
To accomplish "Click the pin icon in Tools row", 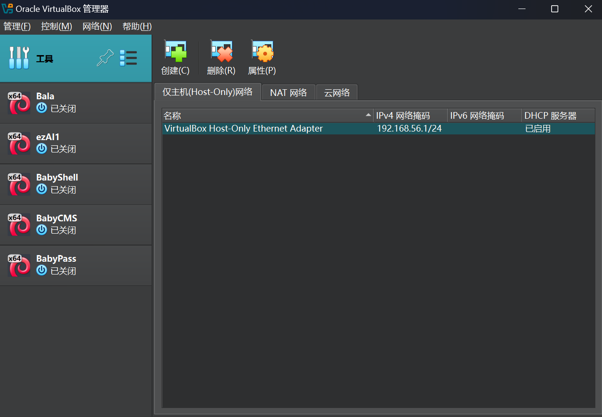I will click(105, 58).
